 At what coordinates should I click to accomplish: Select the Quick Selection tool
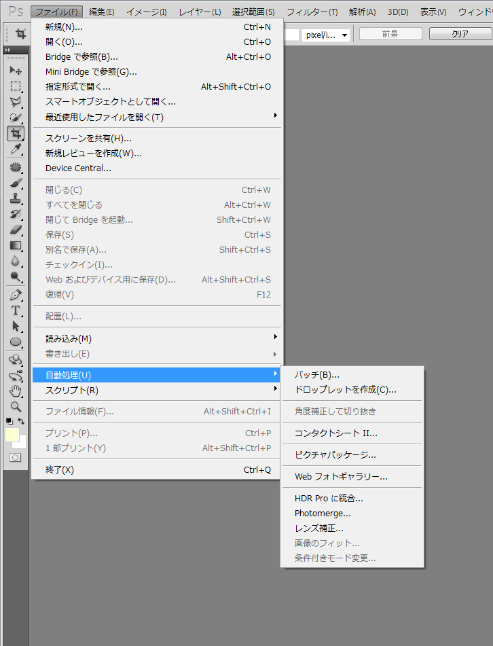16,118
